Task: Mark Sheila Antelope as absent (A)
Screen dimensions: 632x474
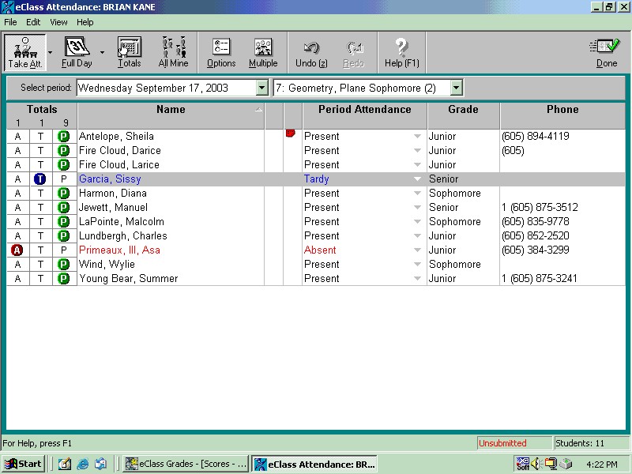Action: point(17,137)
